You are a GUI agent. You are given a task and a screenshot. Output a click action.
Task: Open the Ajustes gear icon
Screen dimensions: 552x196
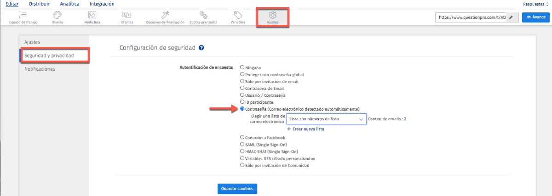272,15
